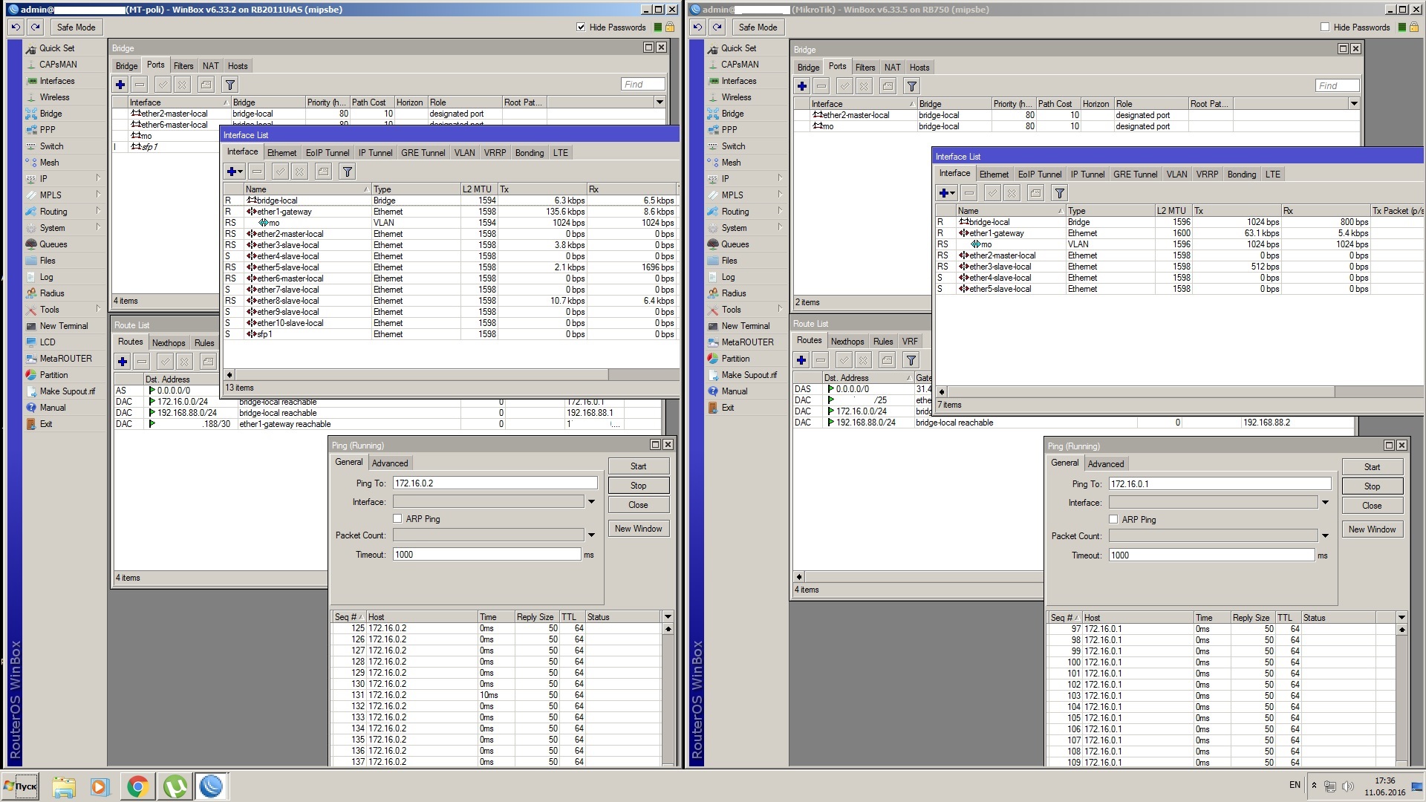Image resolution: width=1426 pixels, height=802 pixels.
Task: Expand the Interface dropdown in the left Ping window
Action: point(592,502)
